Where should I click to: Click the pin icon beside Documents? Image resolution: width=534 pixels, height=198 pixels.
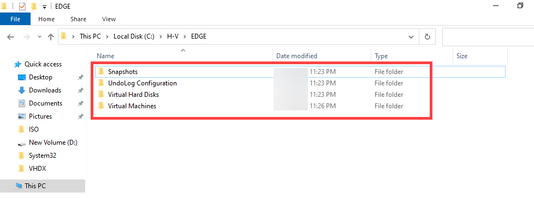(x=80, y=103)
